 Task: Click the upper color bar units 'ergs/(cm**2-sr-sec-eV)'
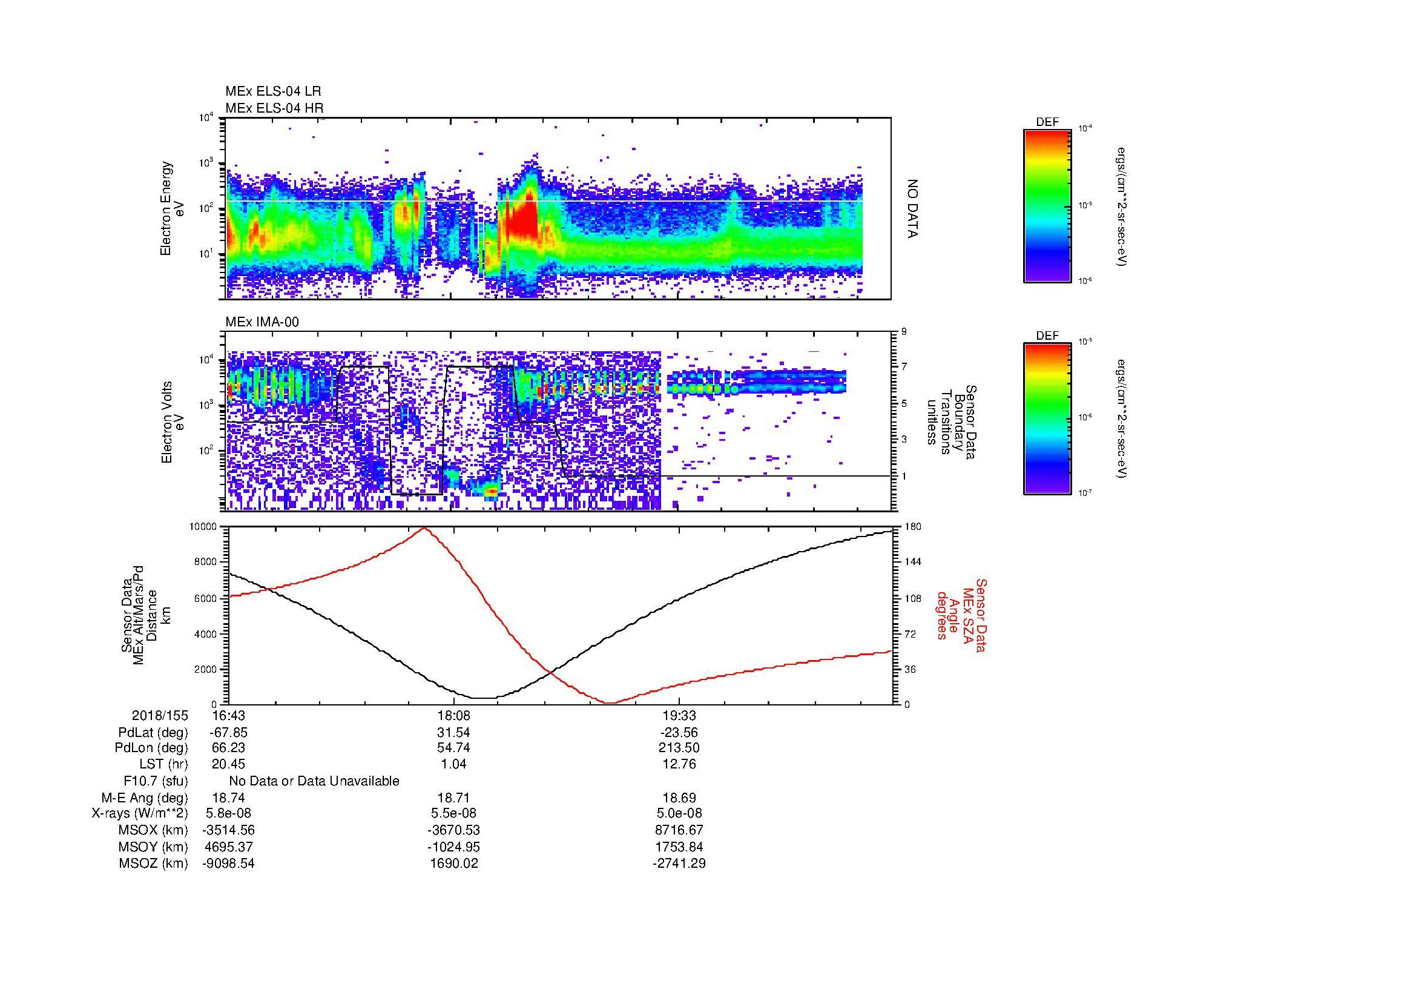(1121, 206)
